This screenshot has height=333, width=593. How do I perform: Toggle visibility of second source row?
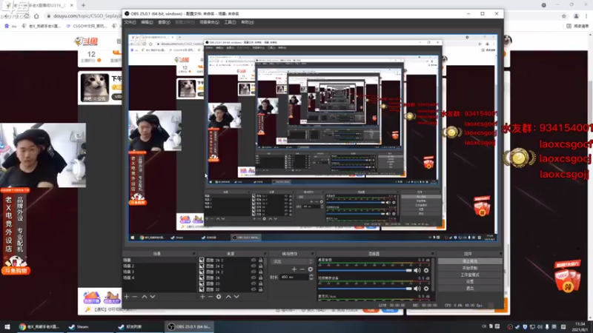pos(254,266)
